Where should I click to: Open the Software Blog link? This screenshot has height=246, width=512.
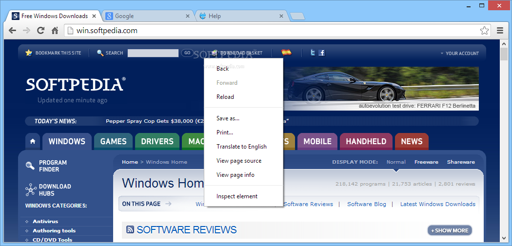tap(366, 204)
